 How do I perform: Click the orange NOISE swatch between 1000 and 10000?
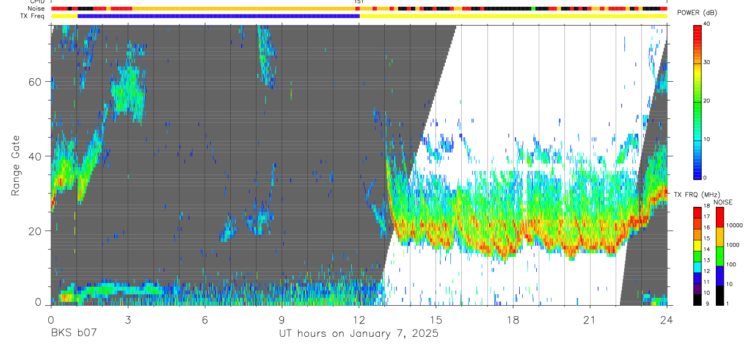point(719,237)
